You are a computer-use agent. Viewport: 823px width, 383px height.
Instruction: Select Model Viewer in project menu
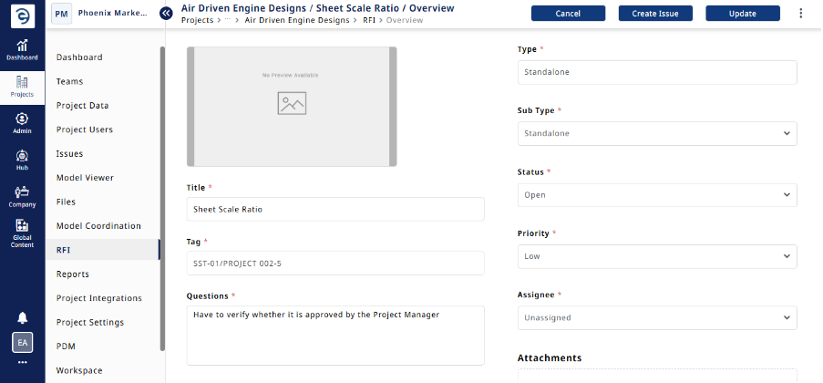85,178
